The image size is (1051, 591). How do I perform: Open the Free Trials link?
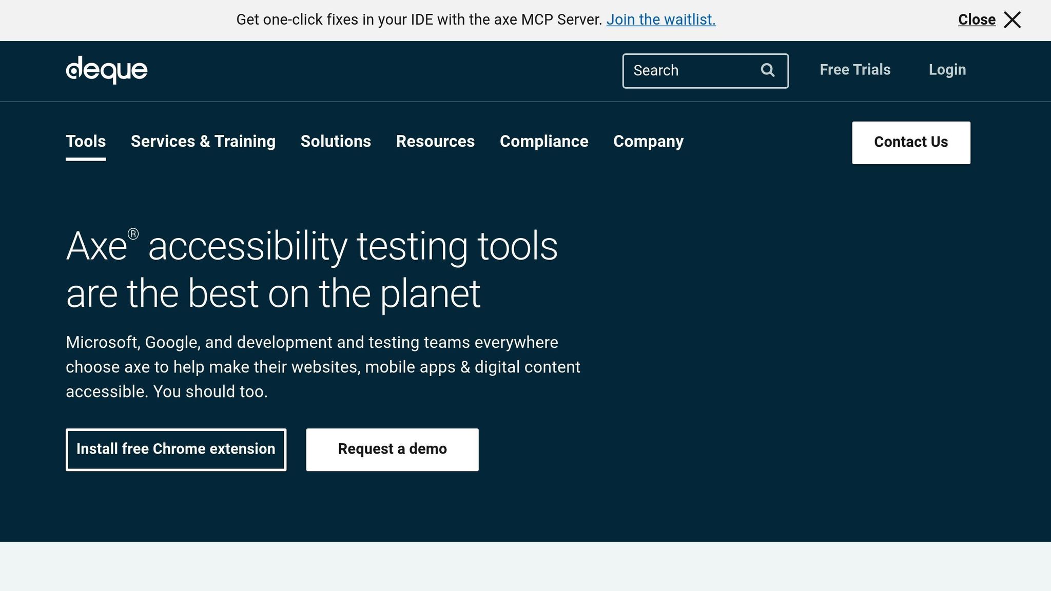pos(854,70)
